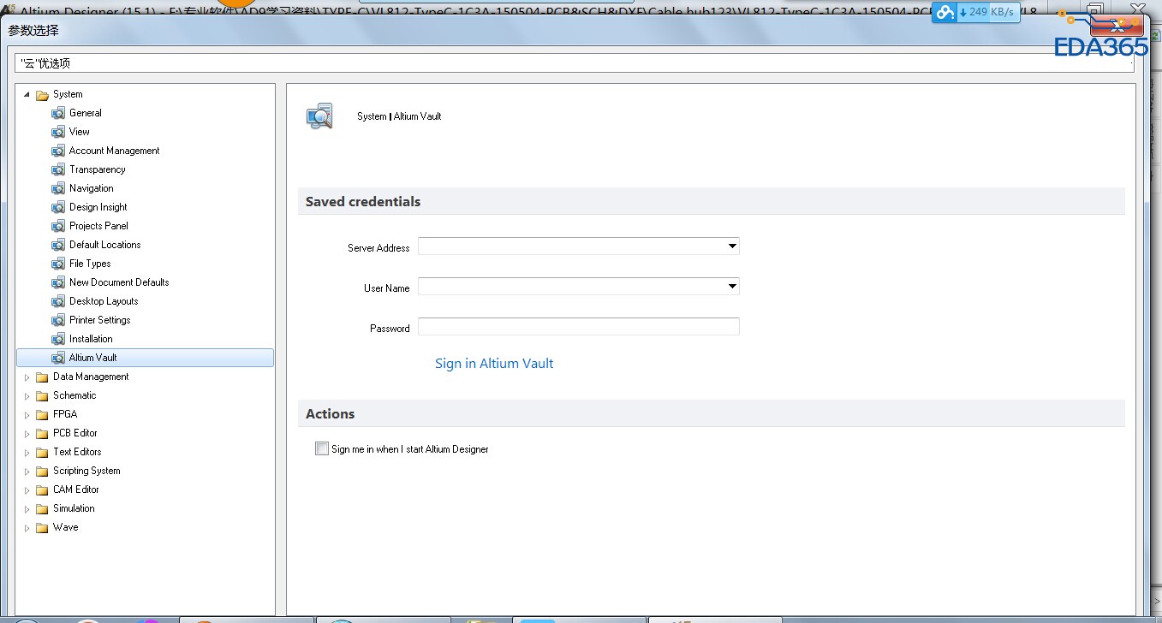
Task: Expand the Scripting System node
Action: click(x=27, y=472)
